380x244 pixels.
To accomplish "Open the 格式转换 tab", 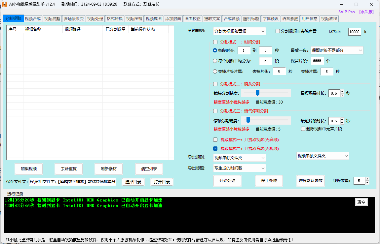I will pyautogui.click(x=115, y=18).
